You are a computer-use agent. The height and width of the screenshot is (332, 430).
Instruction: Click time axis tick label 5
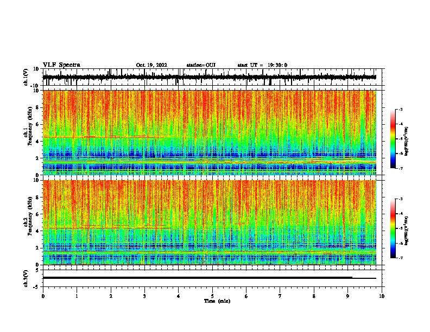(212, 296)
